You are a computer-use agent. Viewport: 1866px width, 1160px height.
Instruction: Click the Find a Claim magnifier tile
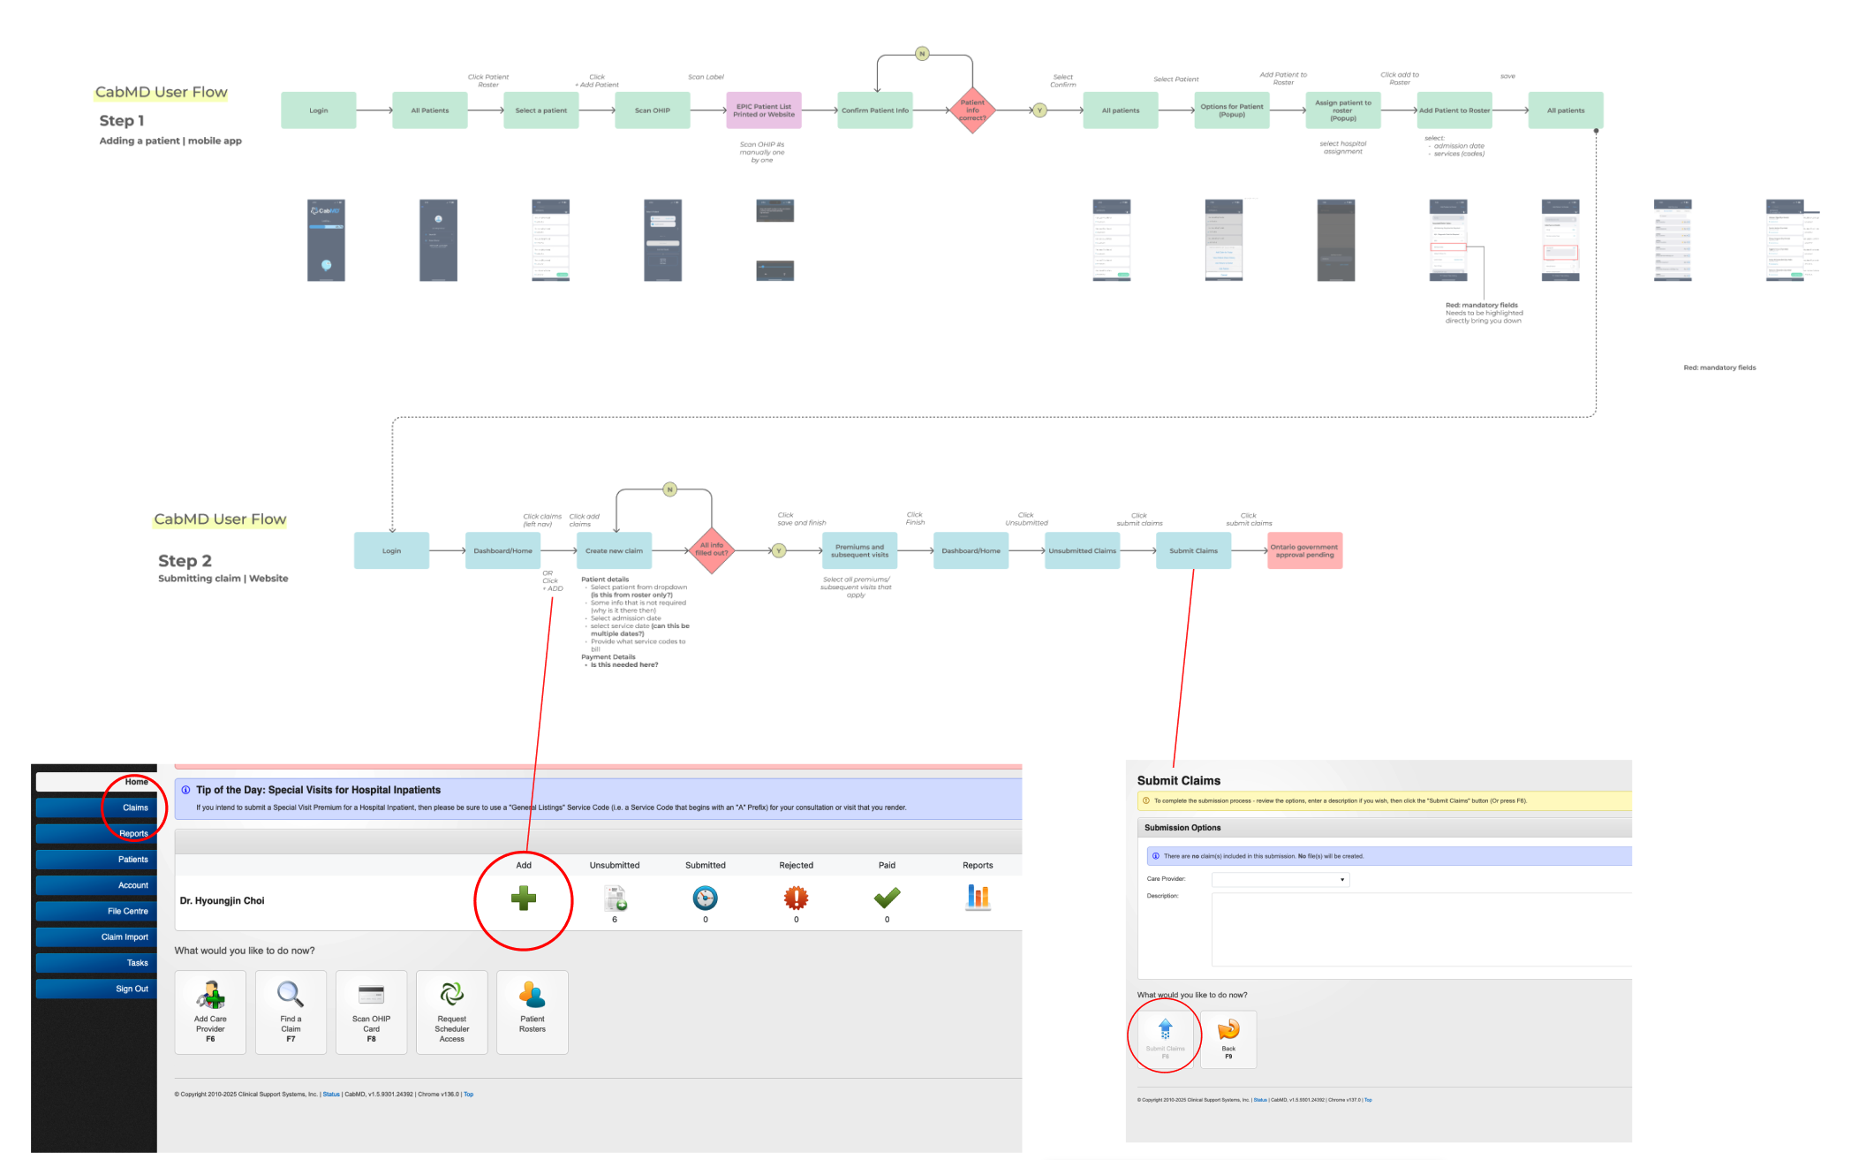pos(291,1012)
